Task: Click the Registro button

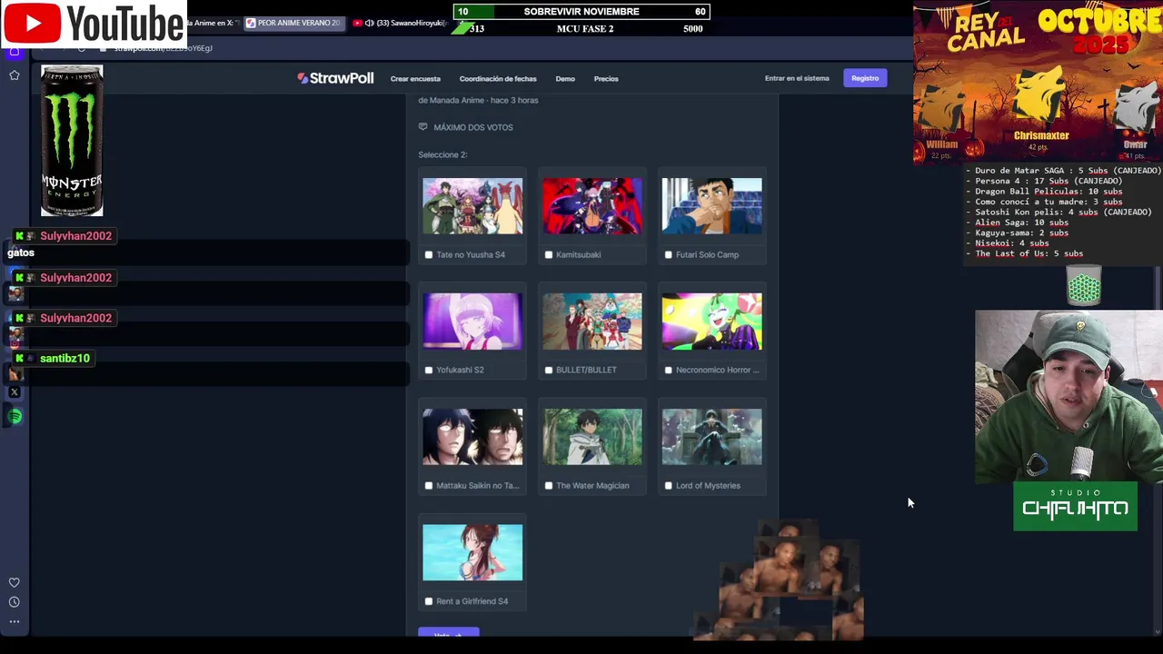Action: (865, 78)
